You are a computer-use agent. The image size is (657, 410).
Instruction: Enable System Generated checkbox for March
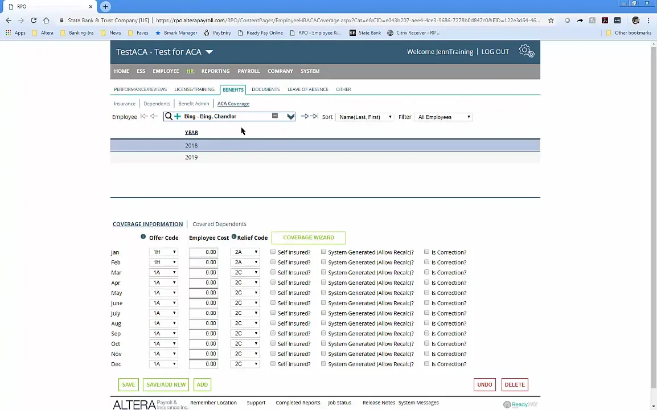(x=323, y=272)
